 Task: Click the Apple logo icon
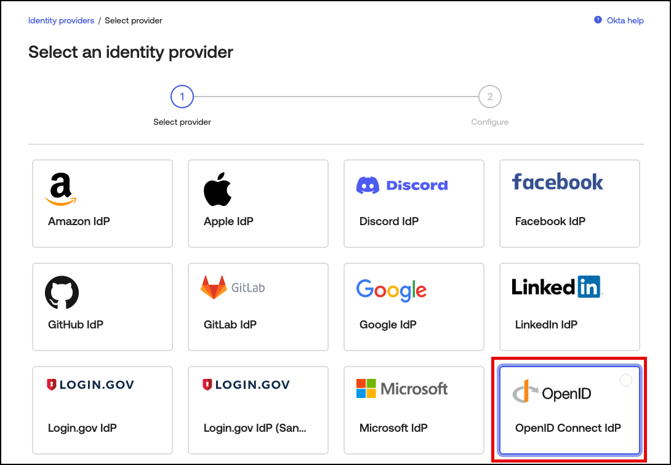coord(217,189)
